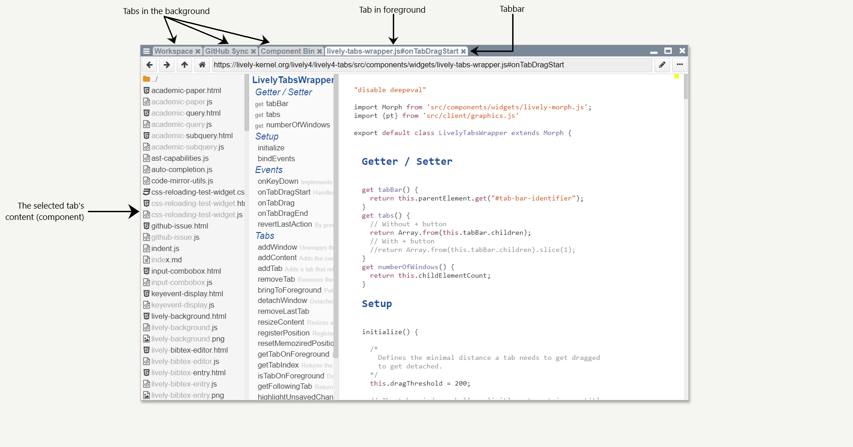
Task: Open the three-dots more options menu
Action: click(679, 65)
